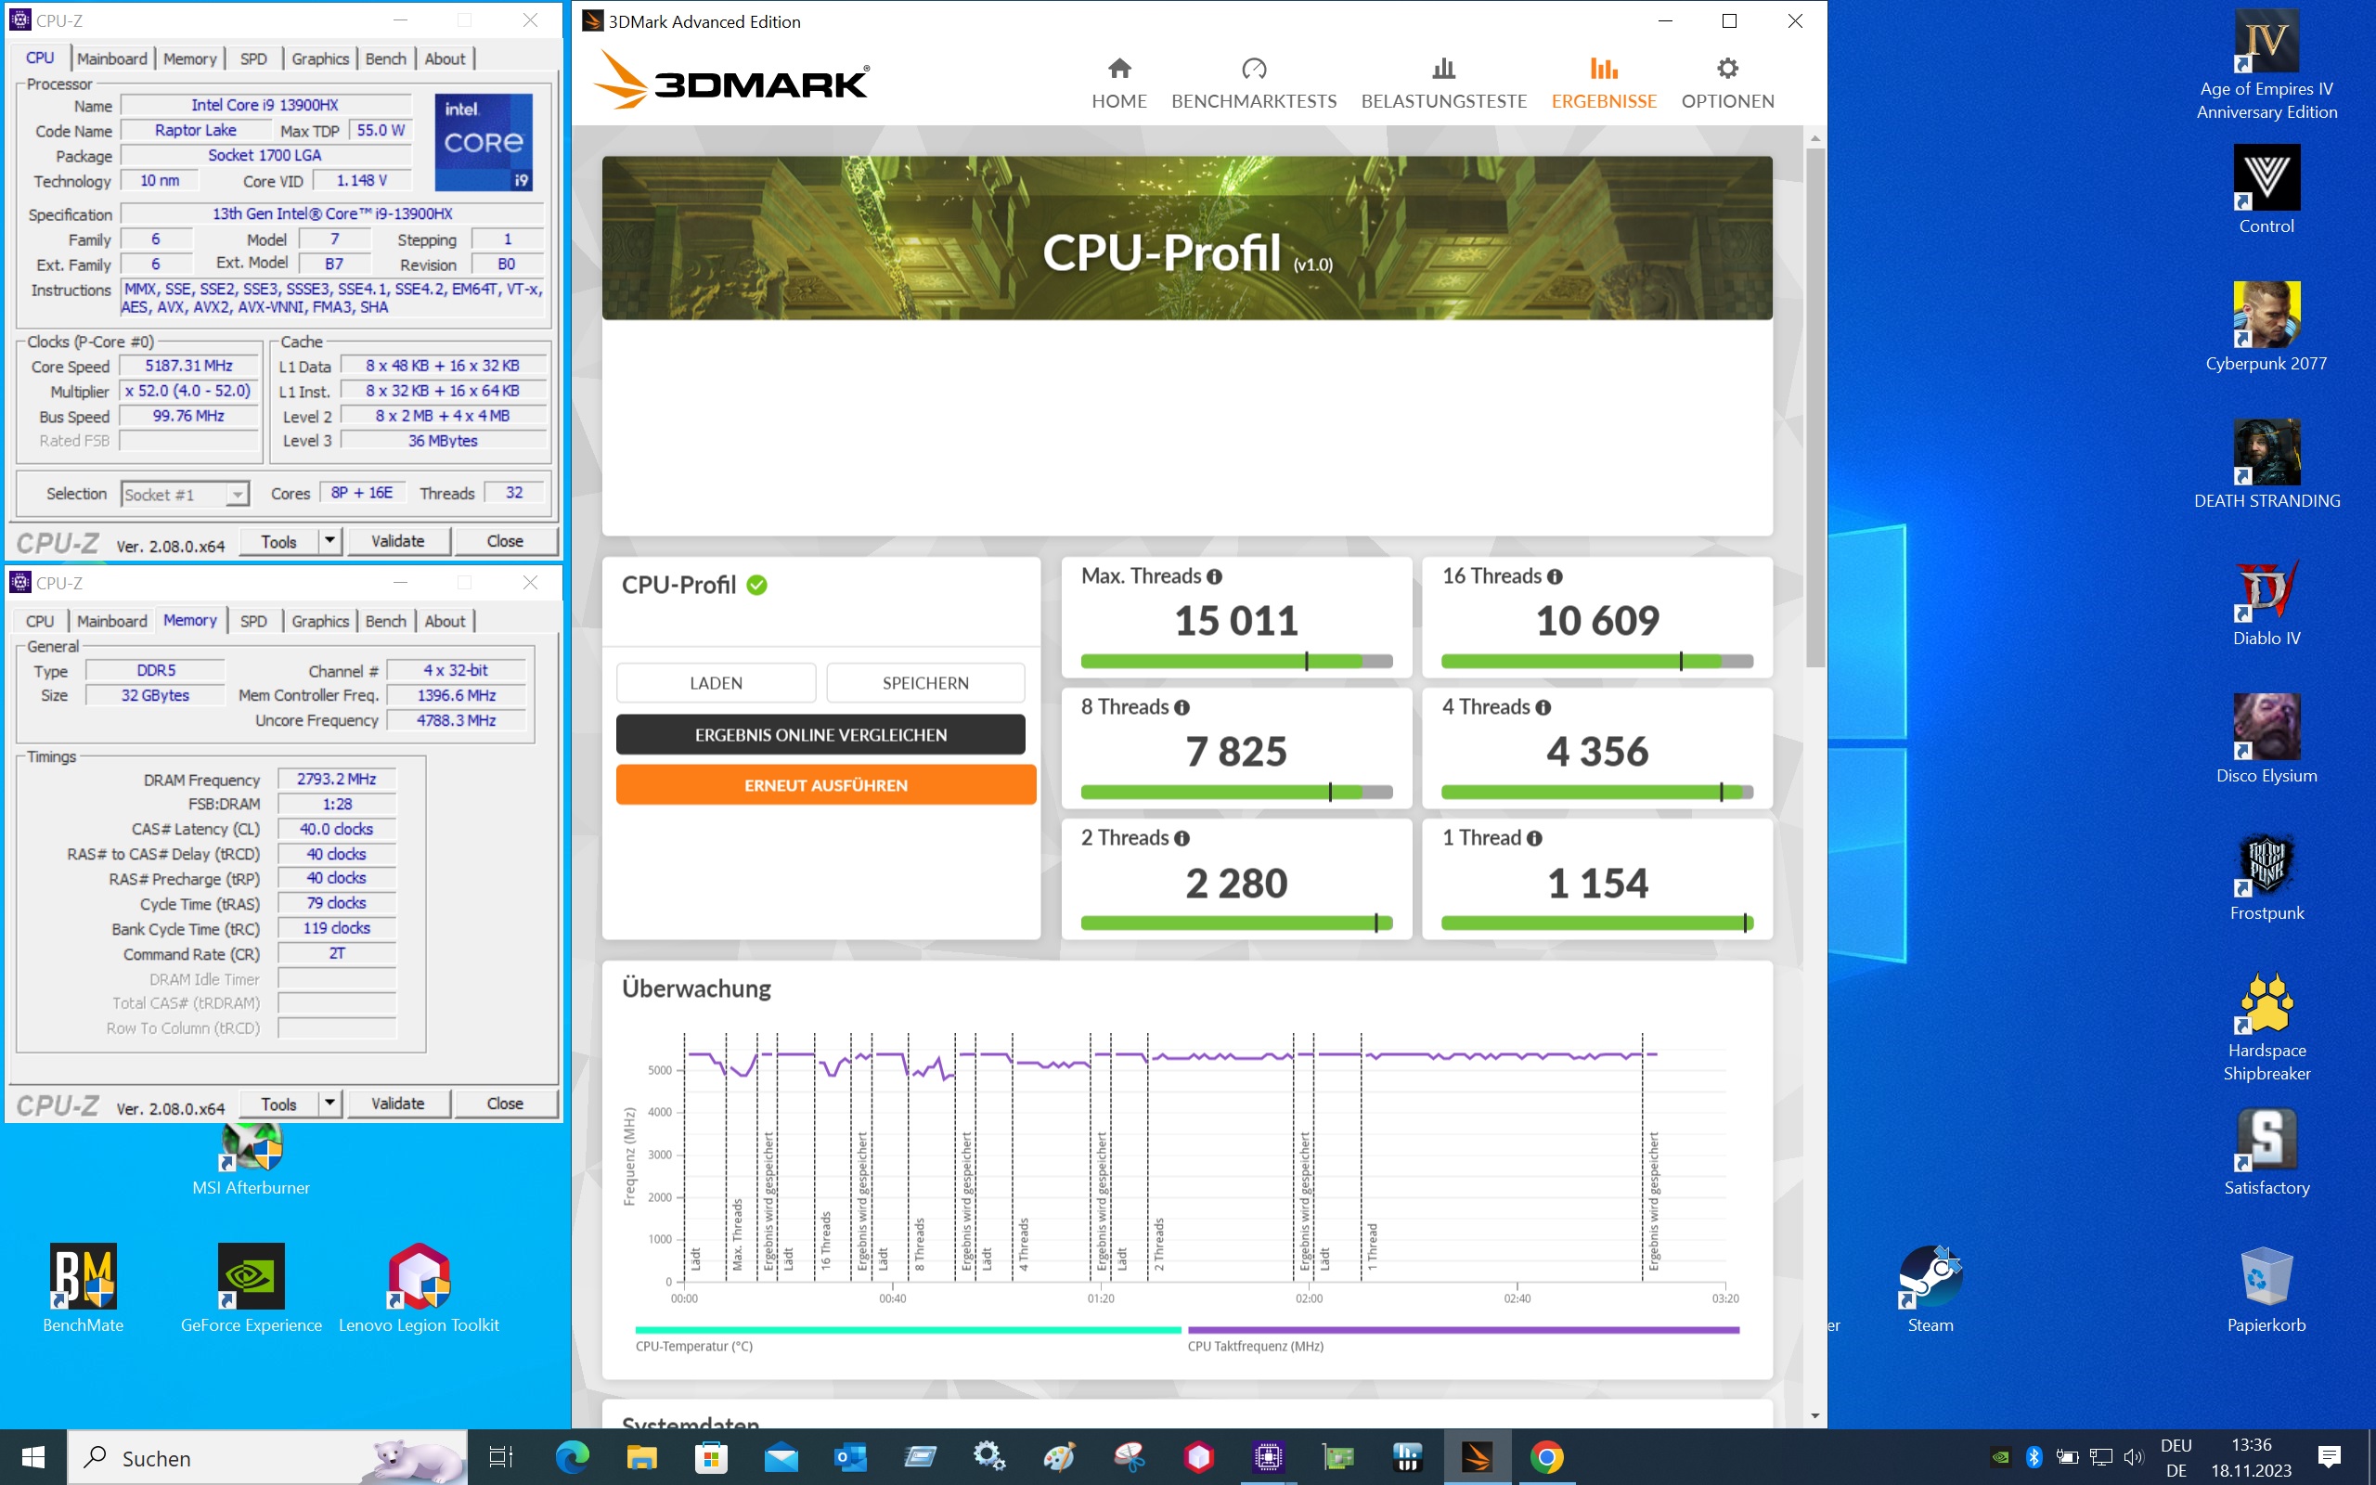Open the Socket #1 selection dropdown
The height and width of the screenshot is (1485, 2376).
185,494
